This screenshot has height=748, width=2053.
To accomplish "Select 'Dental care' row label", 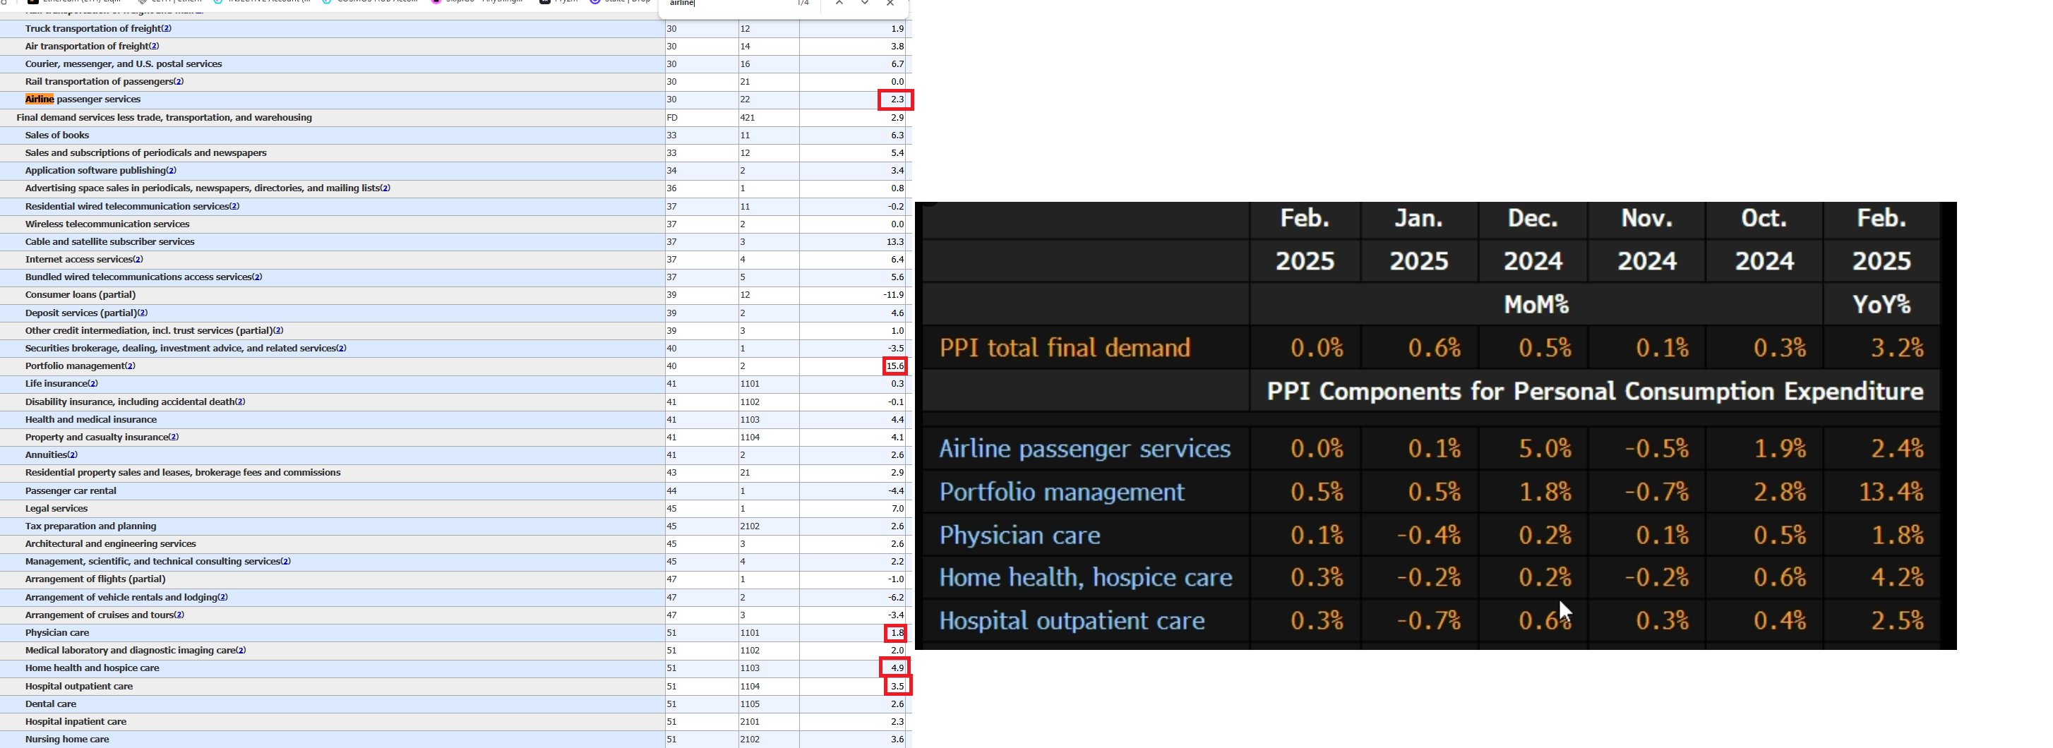I will (50, 704).
